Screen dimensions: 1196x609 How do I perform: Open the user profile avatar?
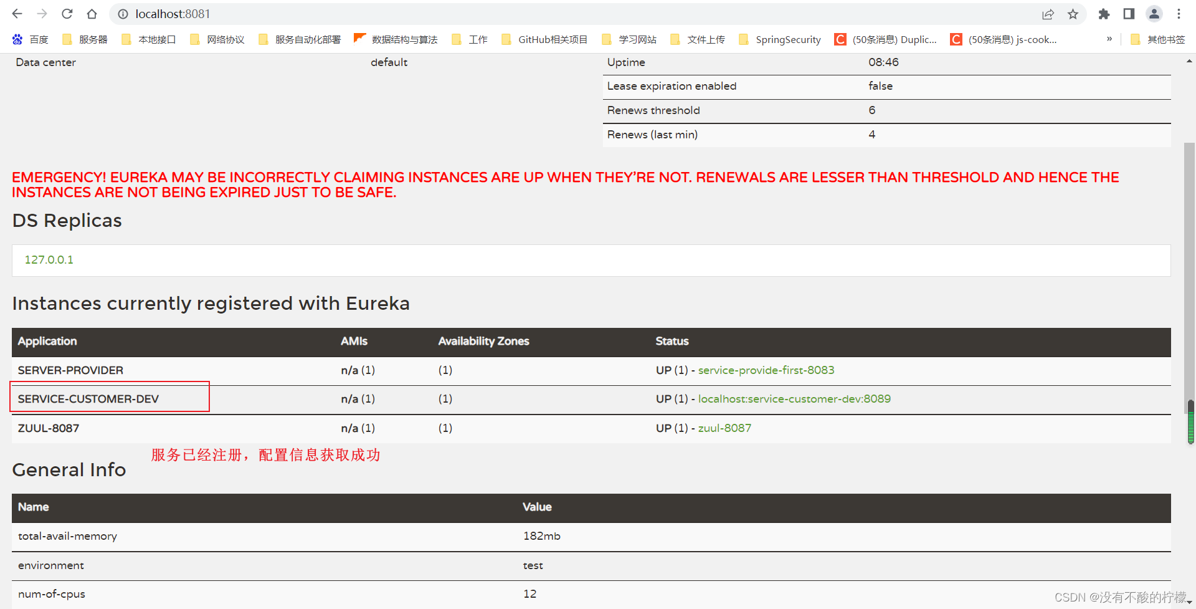pos(1154,14)
